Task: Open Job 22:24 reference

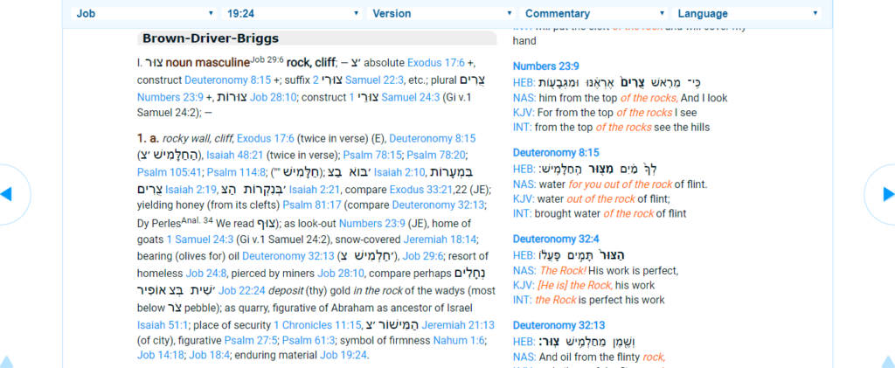Action: (242, 291)
